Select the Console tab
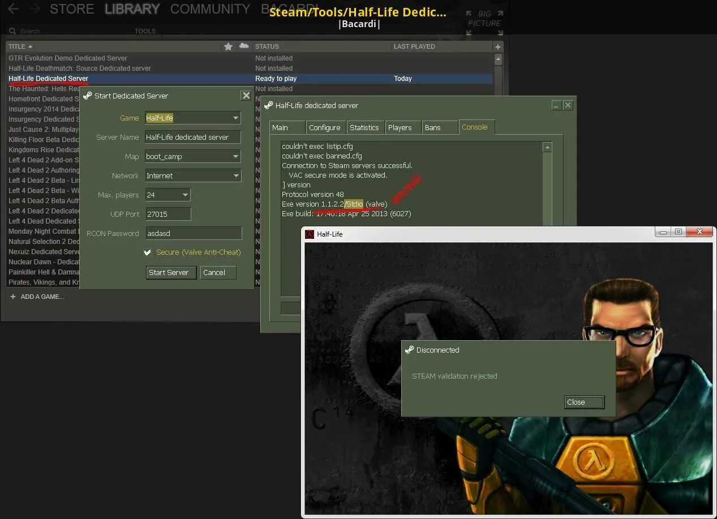Image resolution: width=717 pixels, height=519 pixels. click(476, 127)
